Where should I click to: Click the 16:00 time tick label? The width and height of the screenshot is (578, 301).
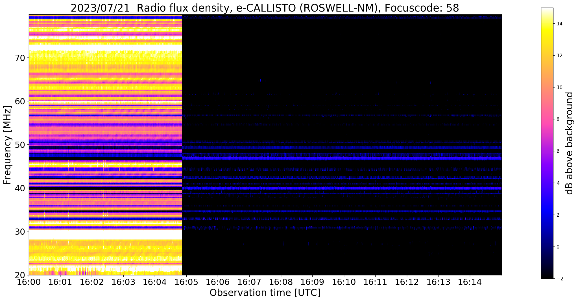(x=29, y=282)
